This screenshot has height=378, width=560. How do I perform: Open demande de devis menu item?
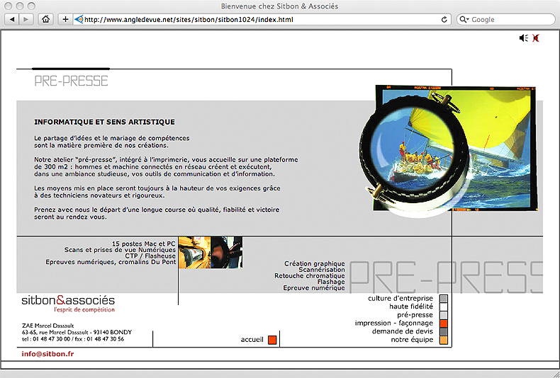click(402, 331)
